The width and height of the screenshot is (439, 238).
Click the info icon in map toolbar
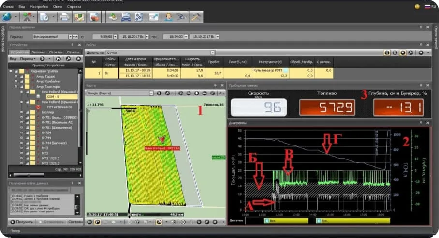pos(159,93)
